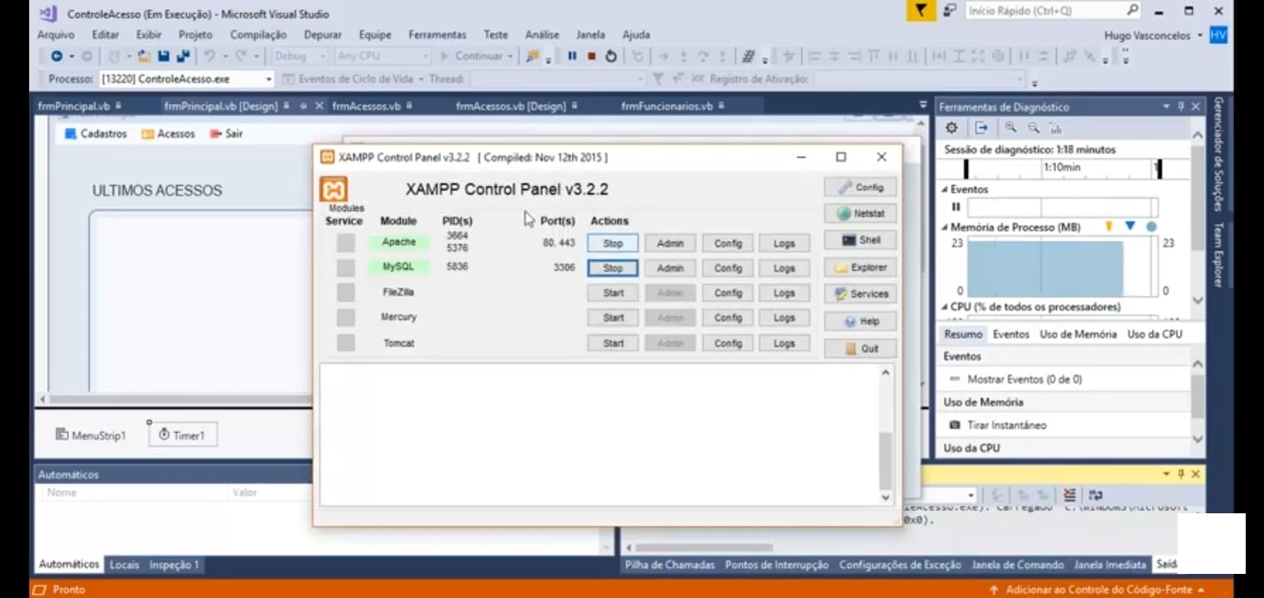1264x598 pixels.
Task: Open MySQL Admin page
Action: click(x=670, y=268)
